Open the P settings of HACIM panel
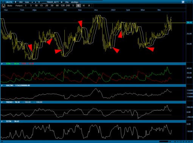 point(2,86)
